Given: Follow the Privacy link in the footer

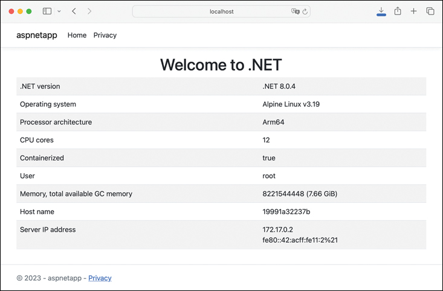Looking at the screenshot, I should pyautogui.click(x=100, y=278).
